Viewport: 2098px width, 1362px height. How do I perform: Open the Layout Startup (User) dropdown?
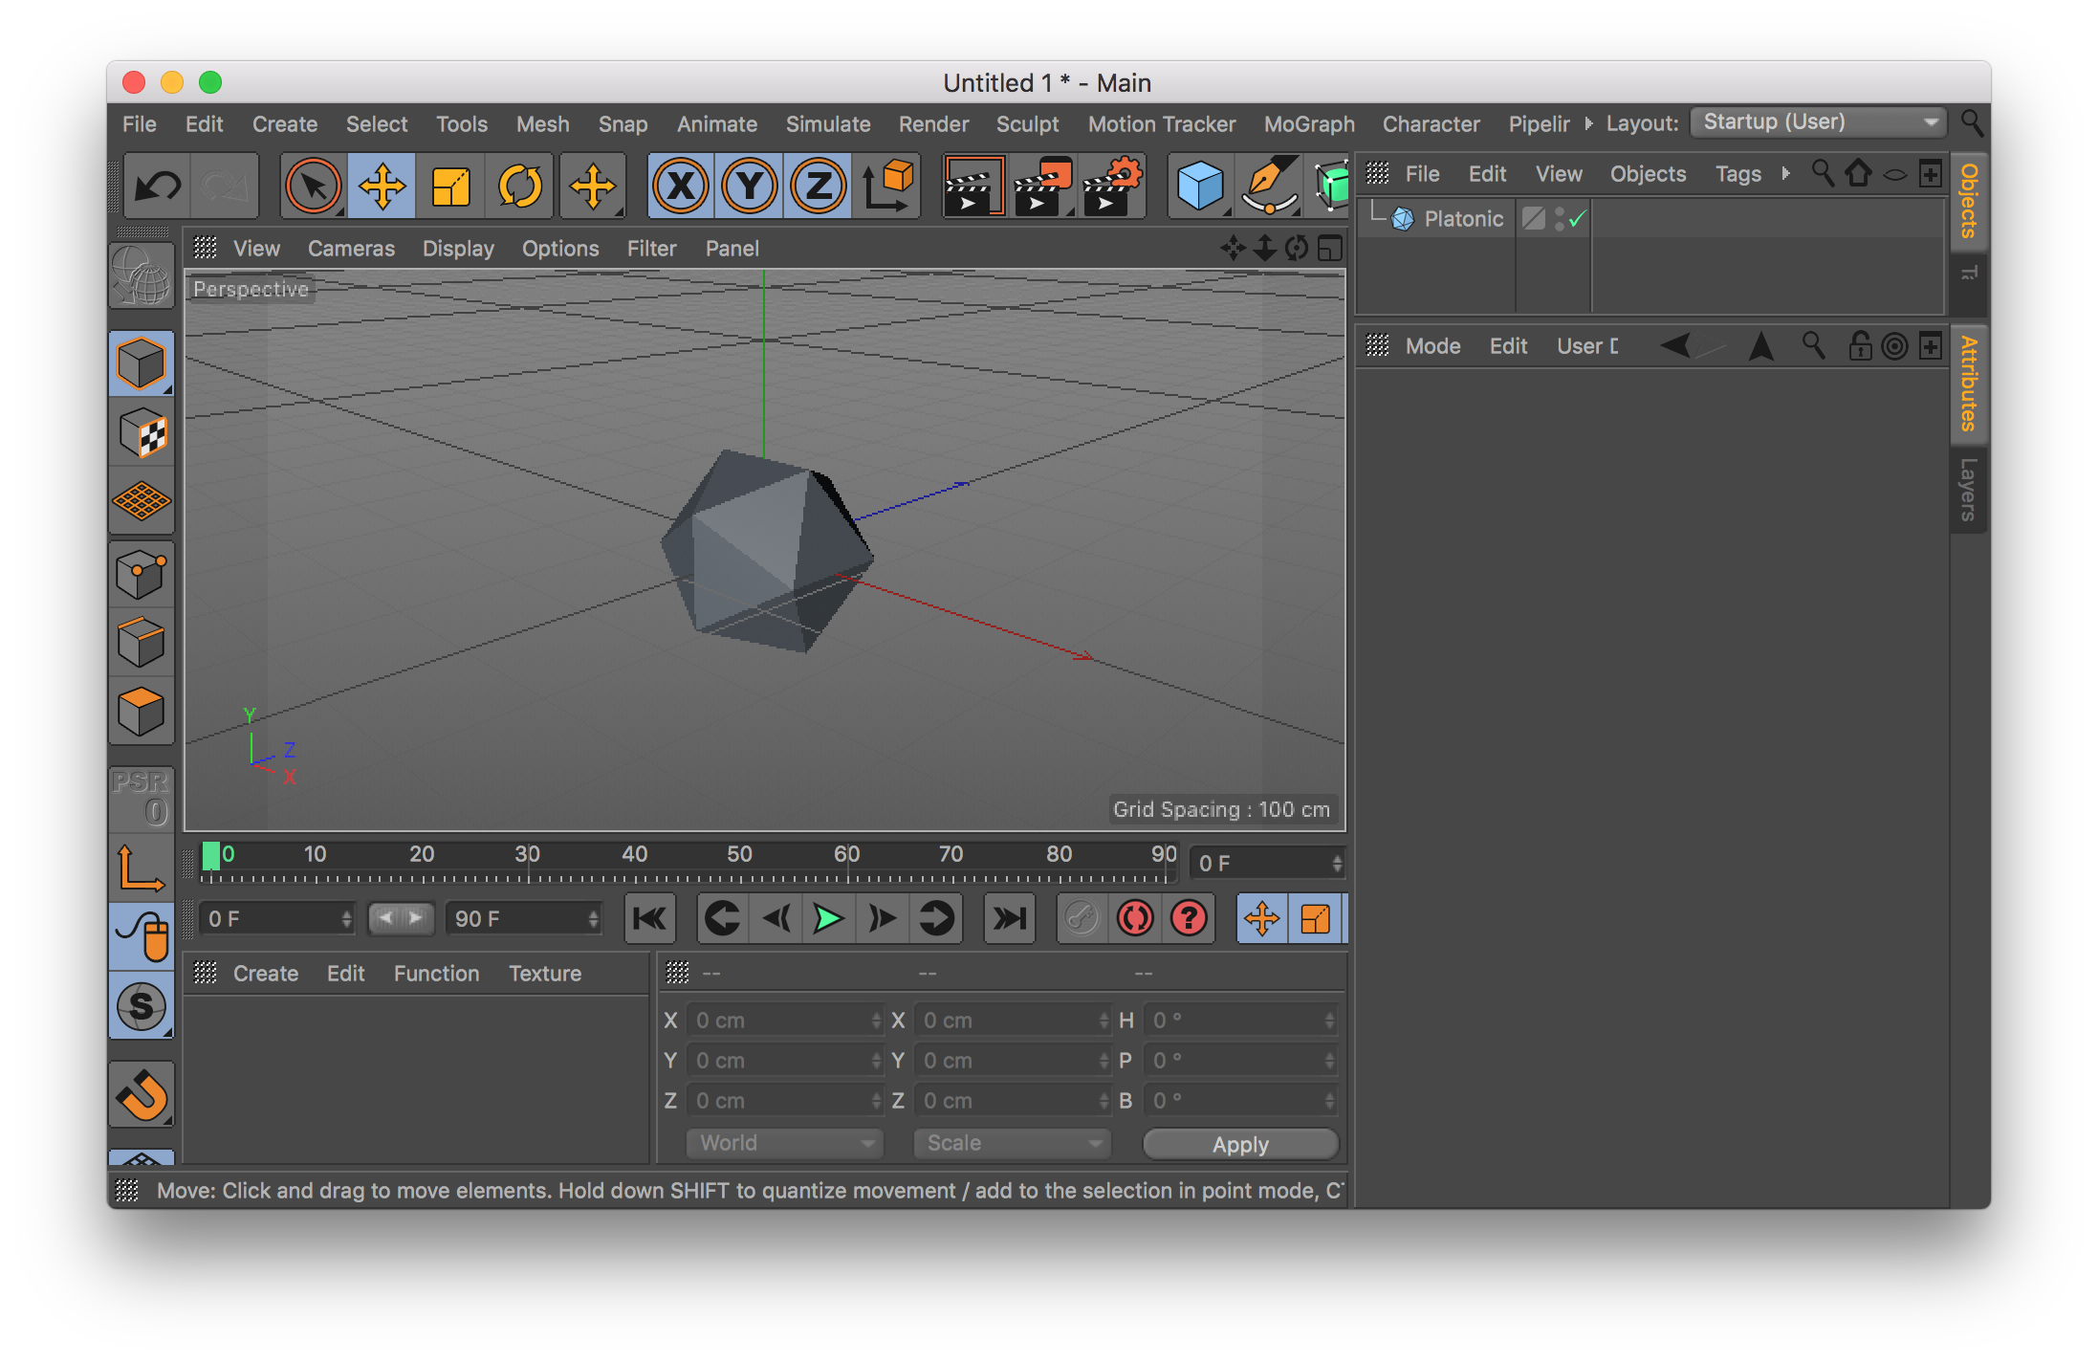click(x=1819, y=122)
